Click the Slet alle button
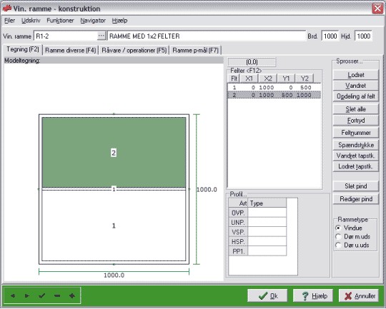 tap(356, 109)
